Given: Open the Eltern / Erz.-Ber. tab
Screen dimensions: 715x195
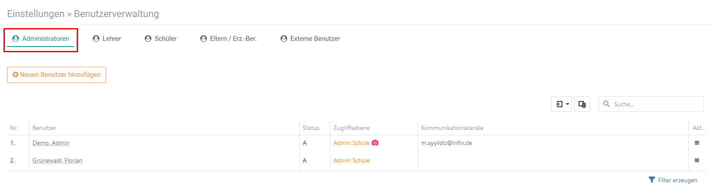Looking at the screenshot, I should point(228,39).
